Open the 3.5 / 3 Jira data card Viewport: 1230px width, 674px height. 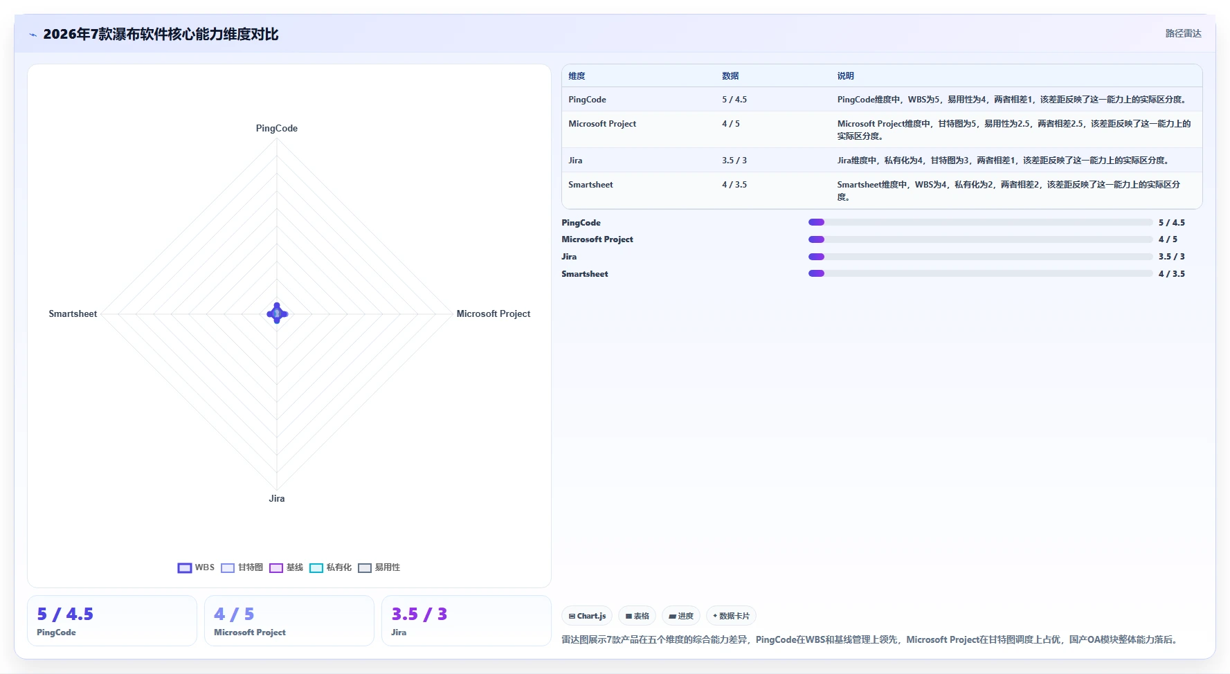click(x=467, y=621)
